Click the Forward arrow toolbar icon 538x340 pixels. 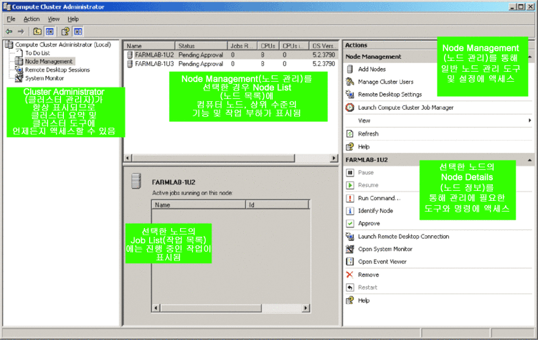pyautogui.click(x=21, y=32)
